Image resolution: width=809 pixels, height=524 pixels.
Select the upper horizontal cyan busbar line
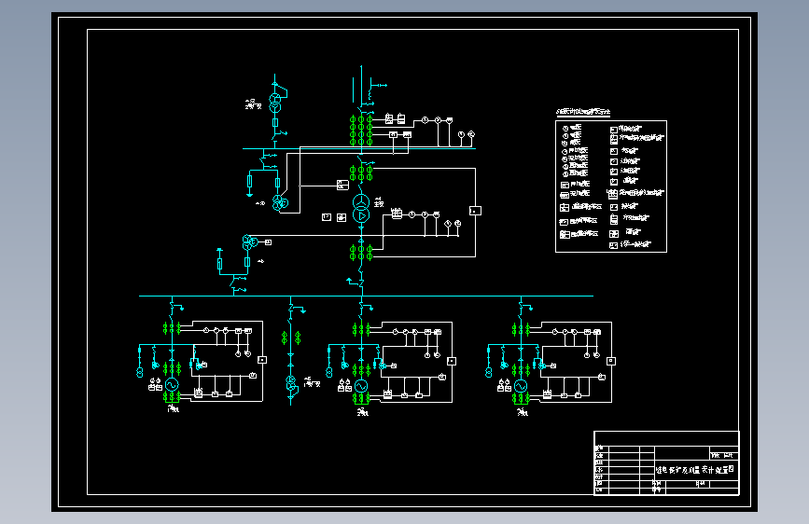click(359, 148)
